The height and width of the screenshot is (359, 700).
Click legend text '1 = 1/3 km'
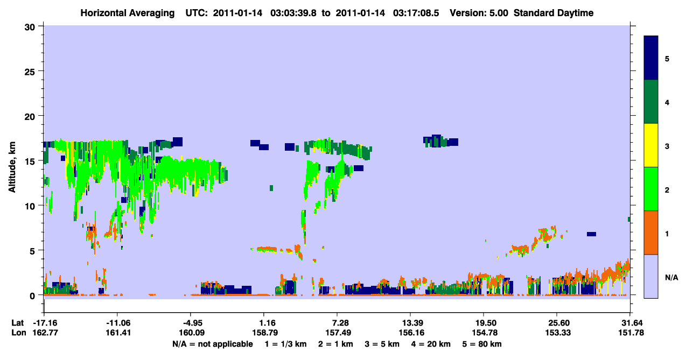[x=286, y=344]
